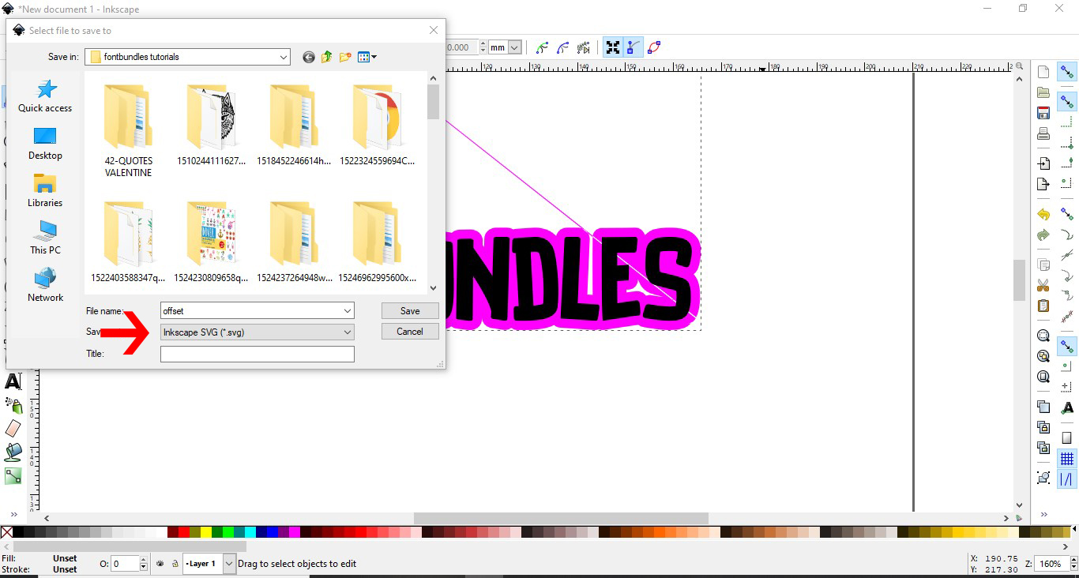Screen dimensions: 1079x578
Task: Create new folder in save dialog
Action: click(345, 57)
